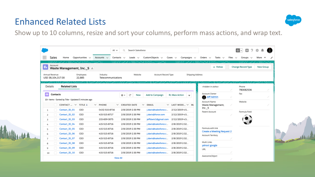Open more actions dropdown in Contacts list
The height and width of the screenshot is (177, 315).
tap(189, 95)
